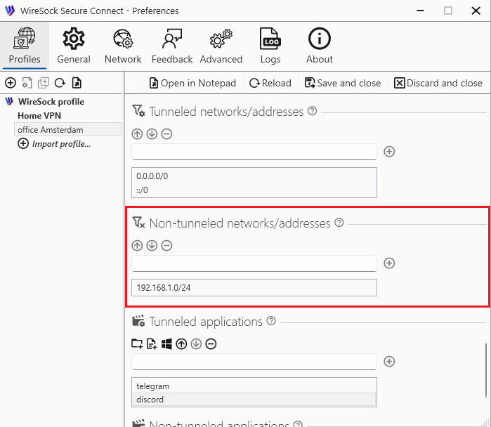
Task: Add the typed tunneled application
Action: coord(389,362)
